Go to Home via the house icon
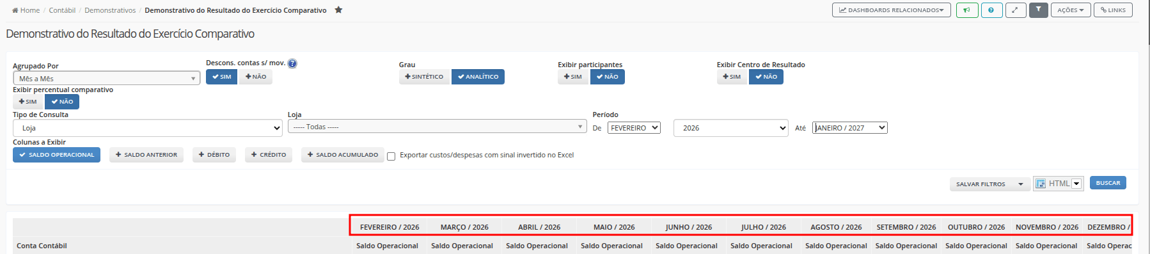This screenshot has width=1150, height=254. [x=15, y=10]
